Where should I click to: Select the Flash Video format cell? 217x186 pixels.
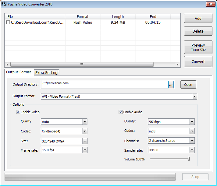click(83, 22)
